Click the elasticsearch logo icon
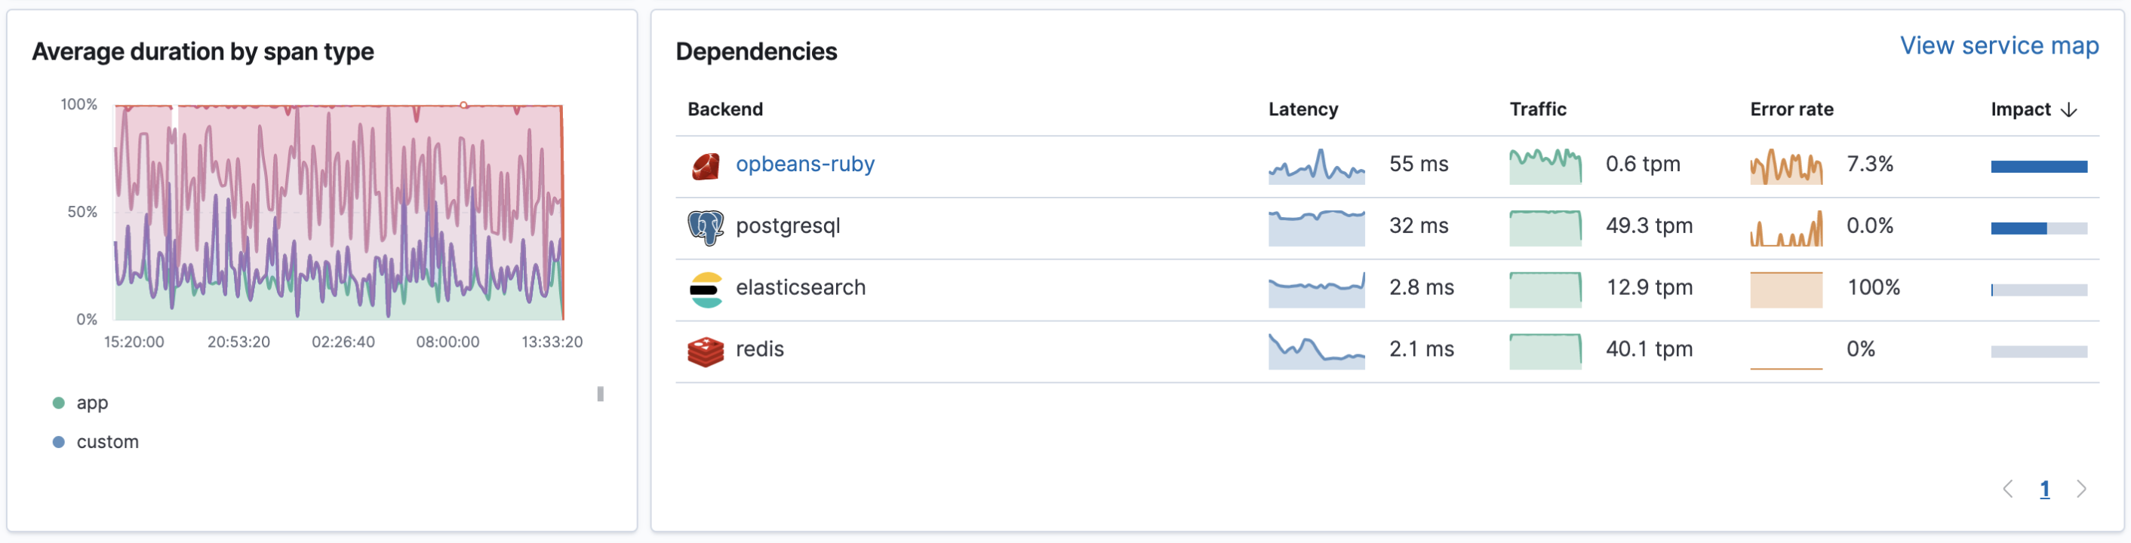The image size is (2131, 543). [705, 288]
